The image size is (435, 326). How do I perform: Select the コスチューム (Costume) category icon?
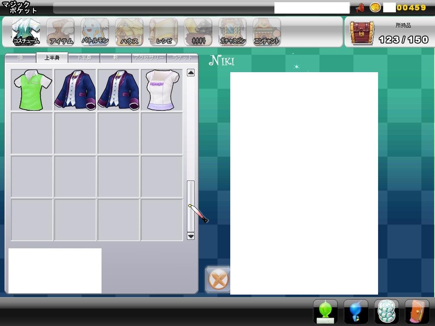tap(26, 32)
